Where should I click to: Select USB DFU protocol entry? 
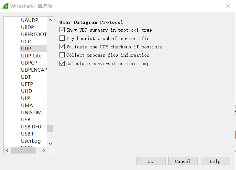tap(31, 126)
